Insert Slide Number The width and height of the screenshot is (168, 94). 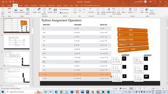[x=119, y=11]
